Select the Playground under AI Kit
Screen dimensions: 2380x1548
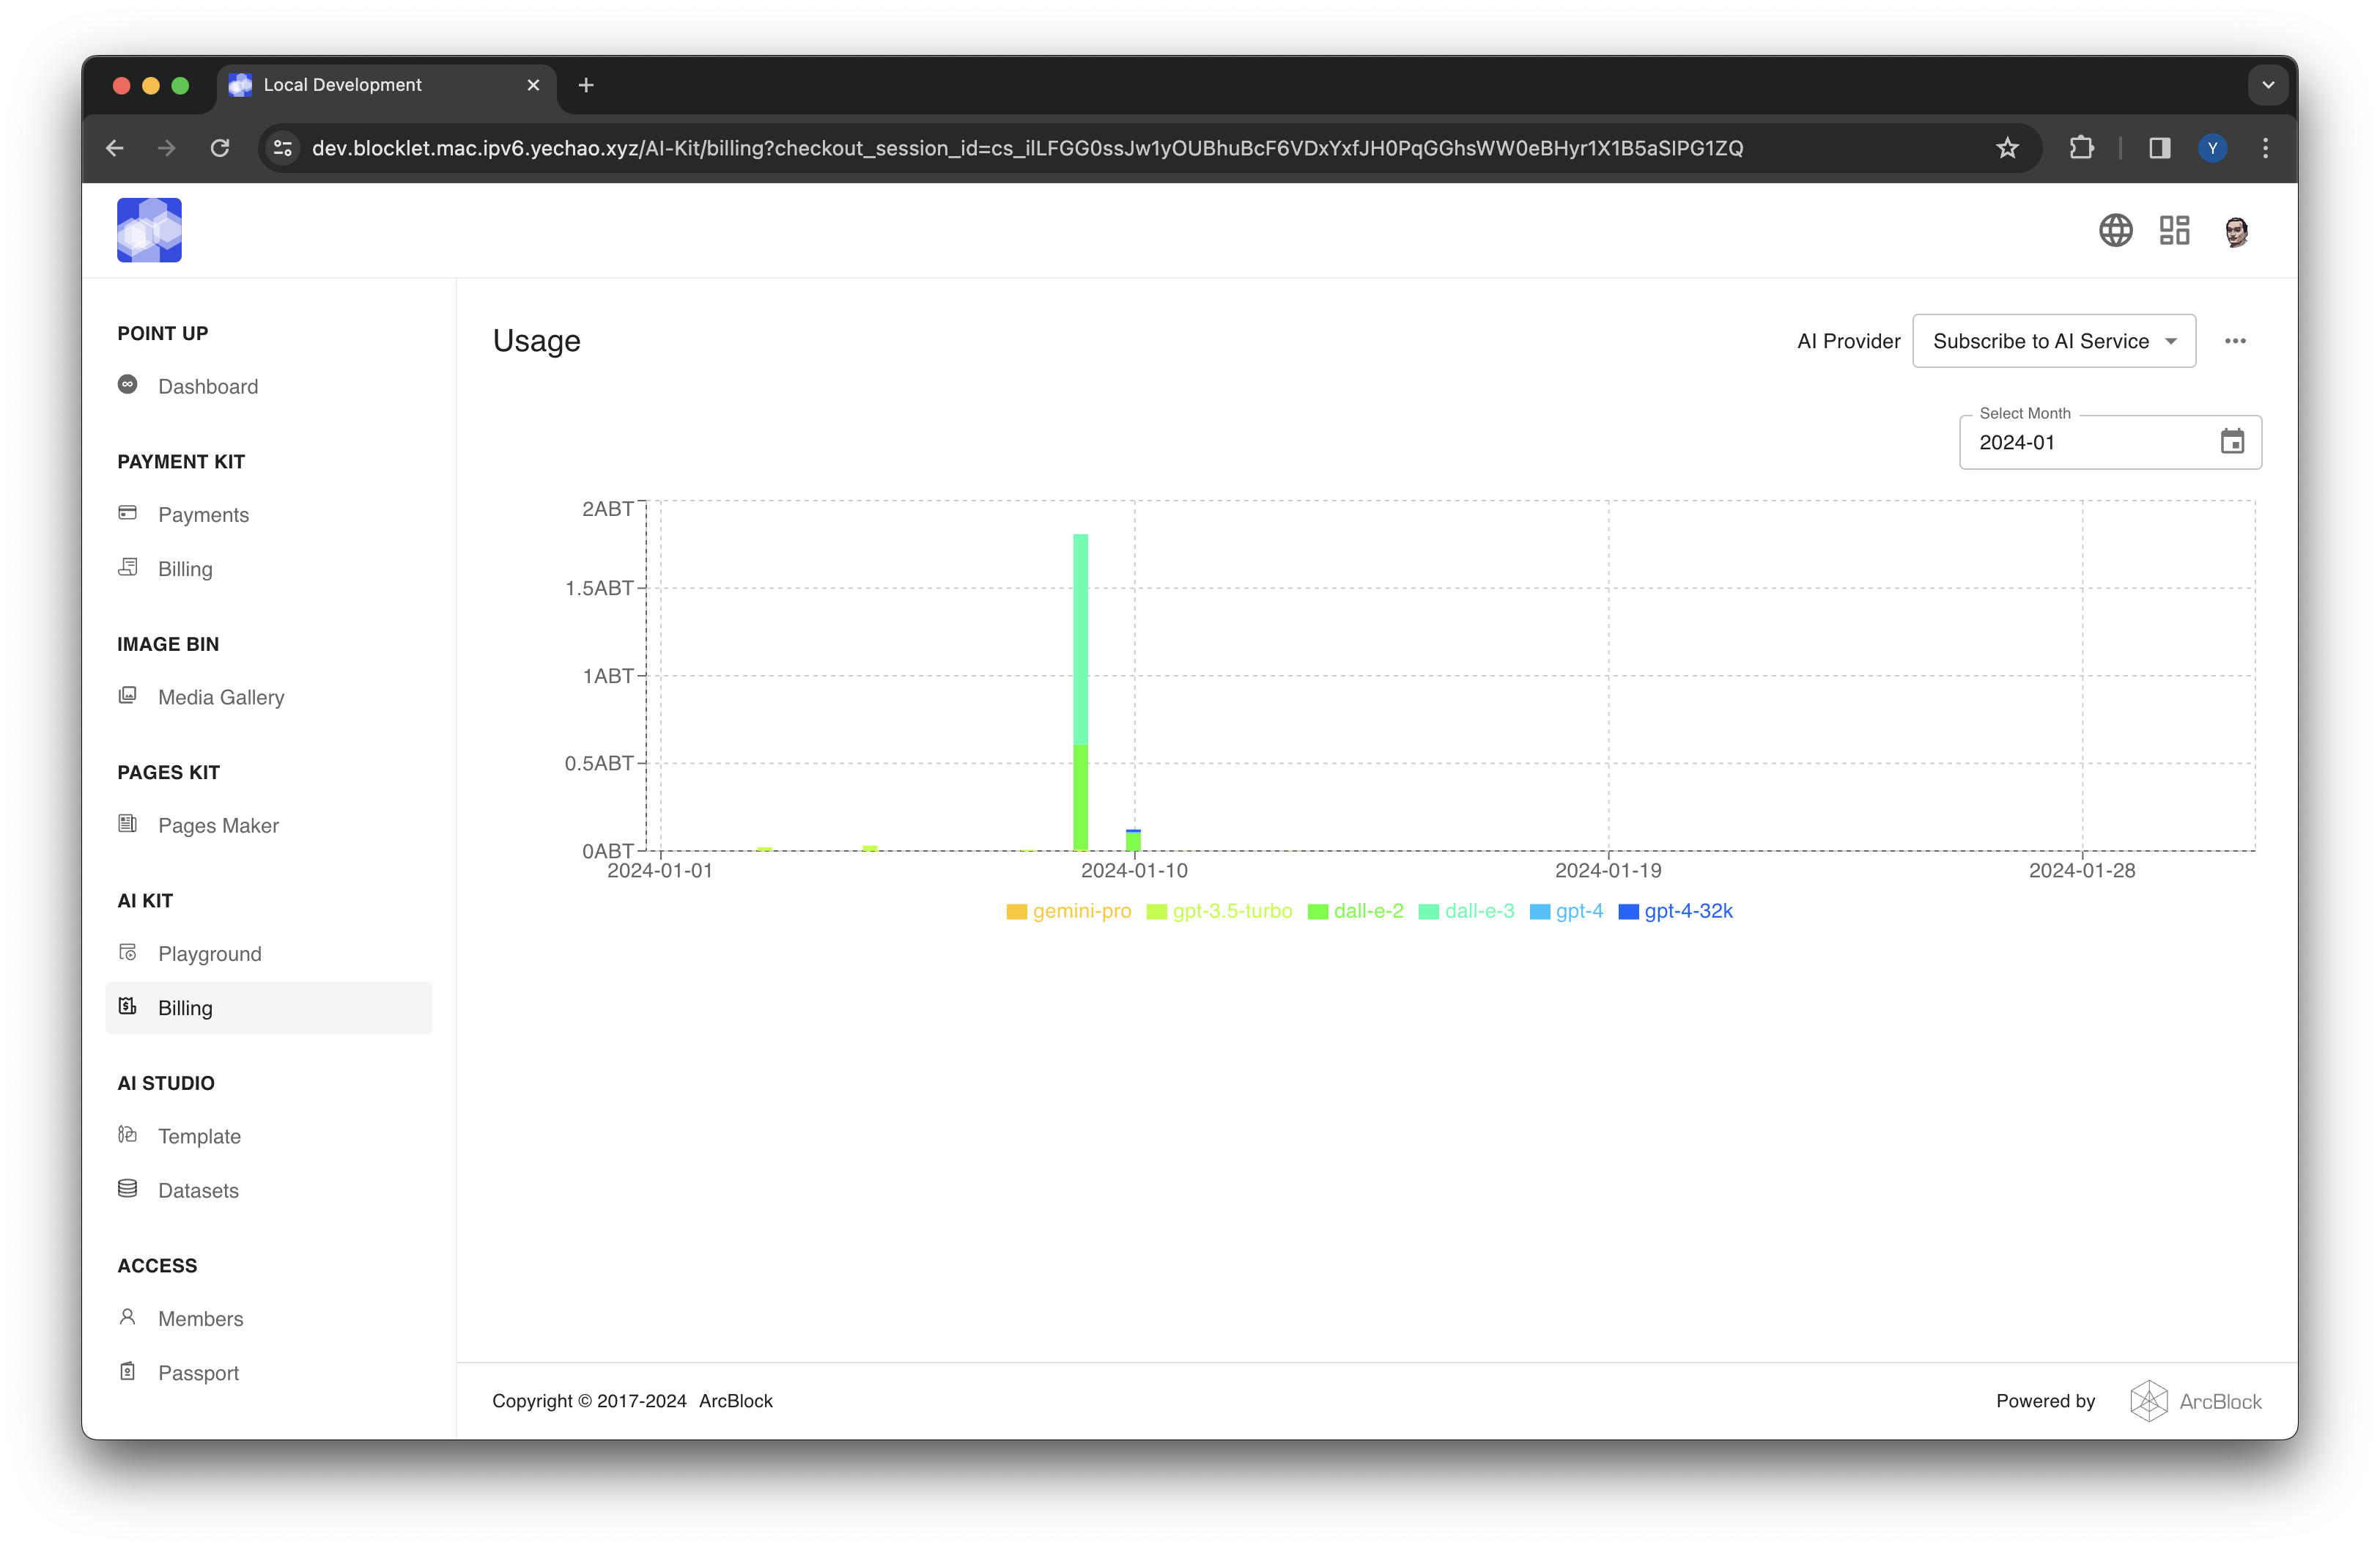[x=209, y=953]
